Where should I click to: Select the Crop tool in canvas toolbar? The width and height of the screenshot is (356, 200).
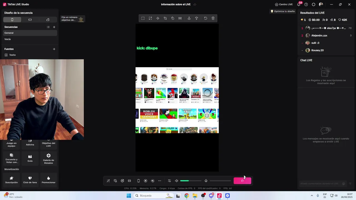tap(165, 18)
